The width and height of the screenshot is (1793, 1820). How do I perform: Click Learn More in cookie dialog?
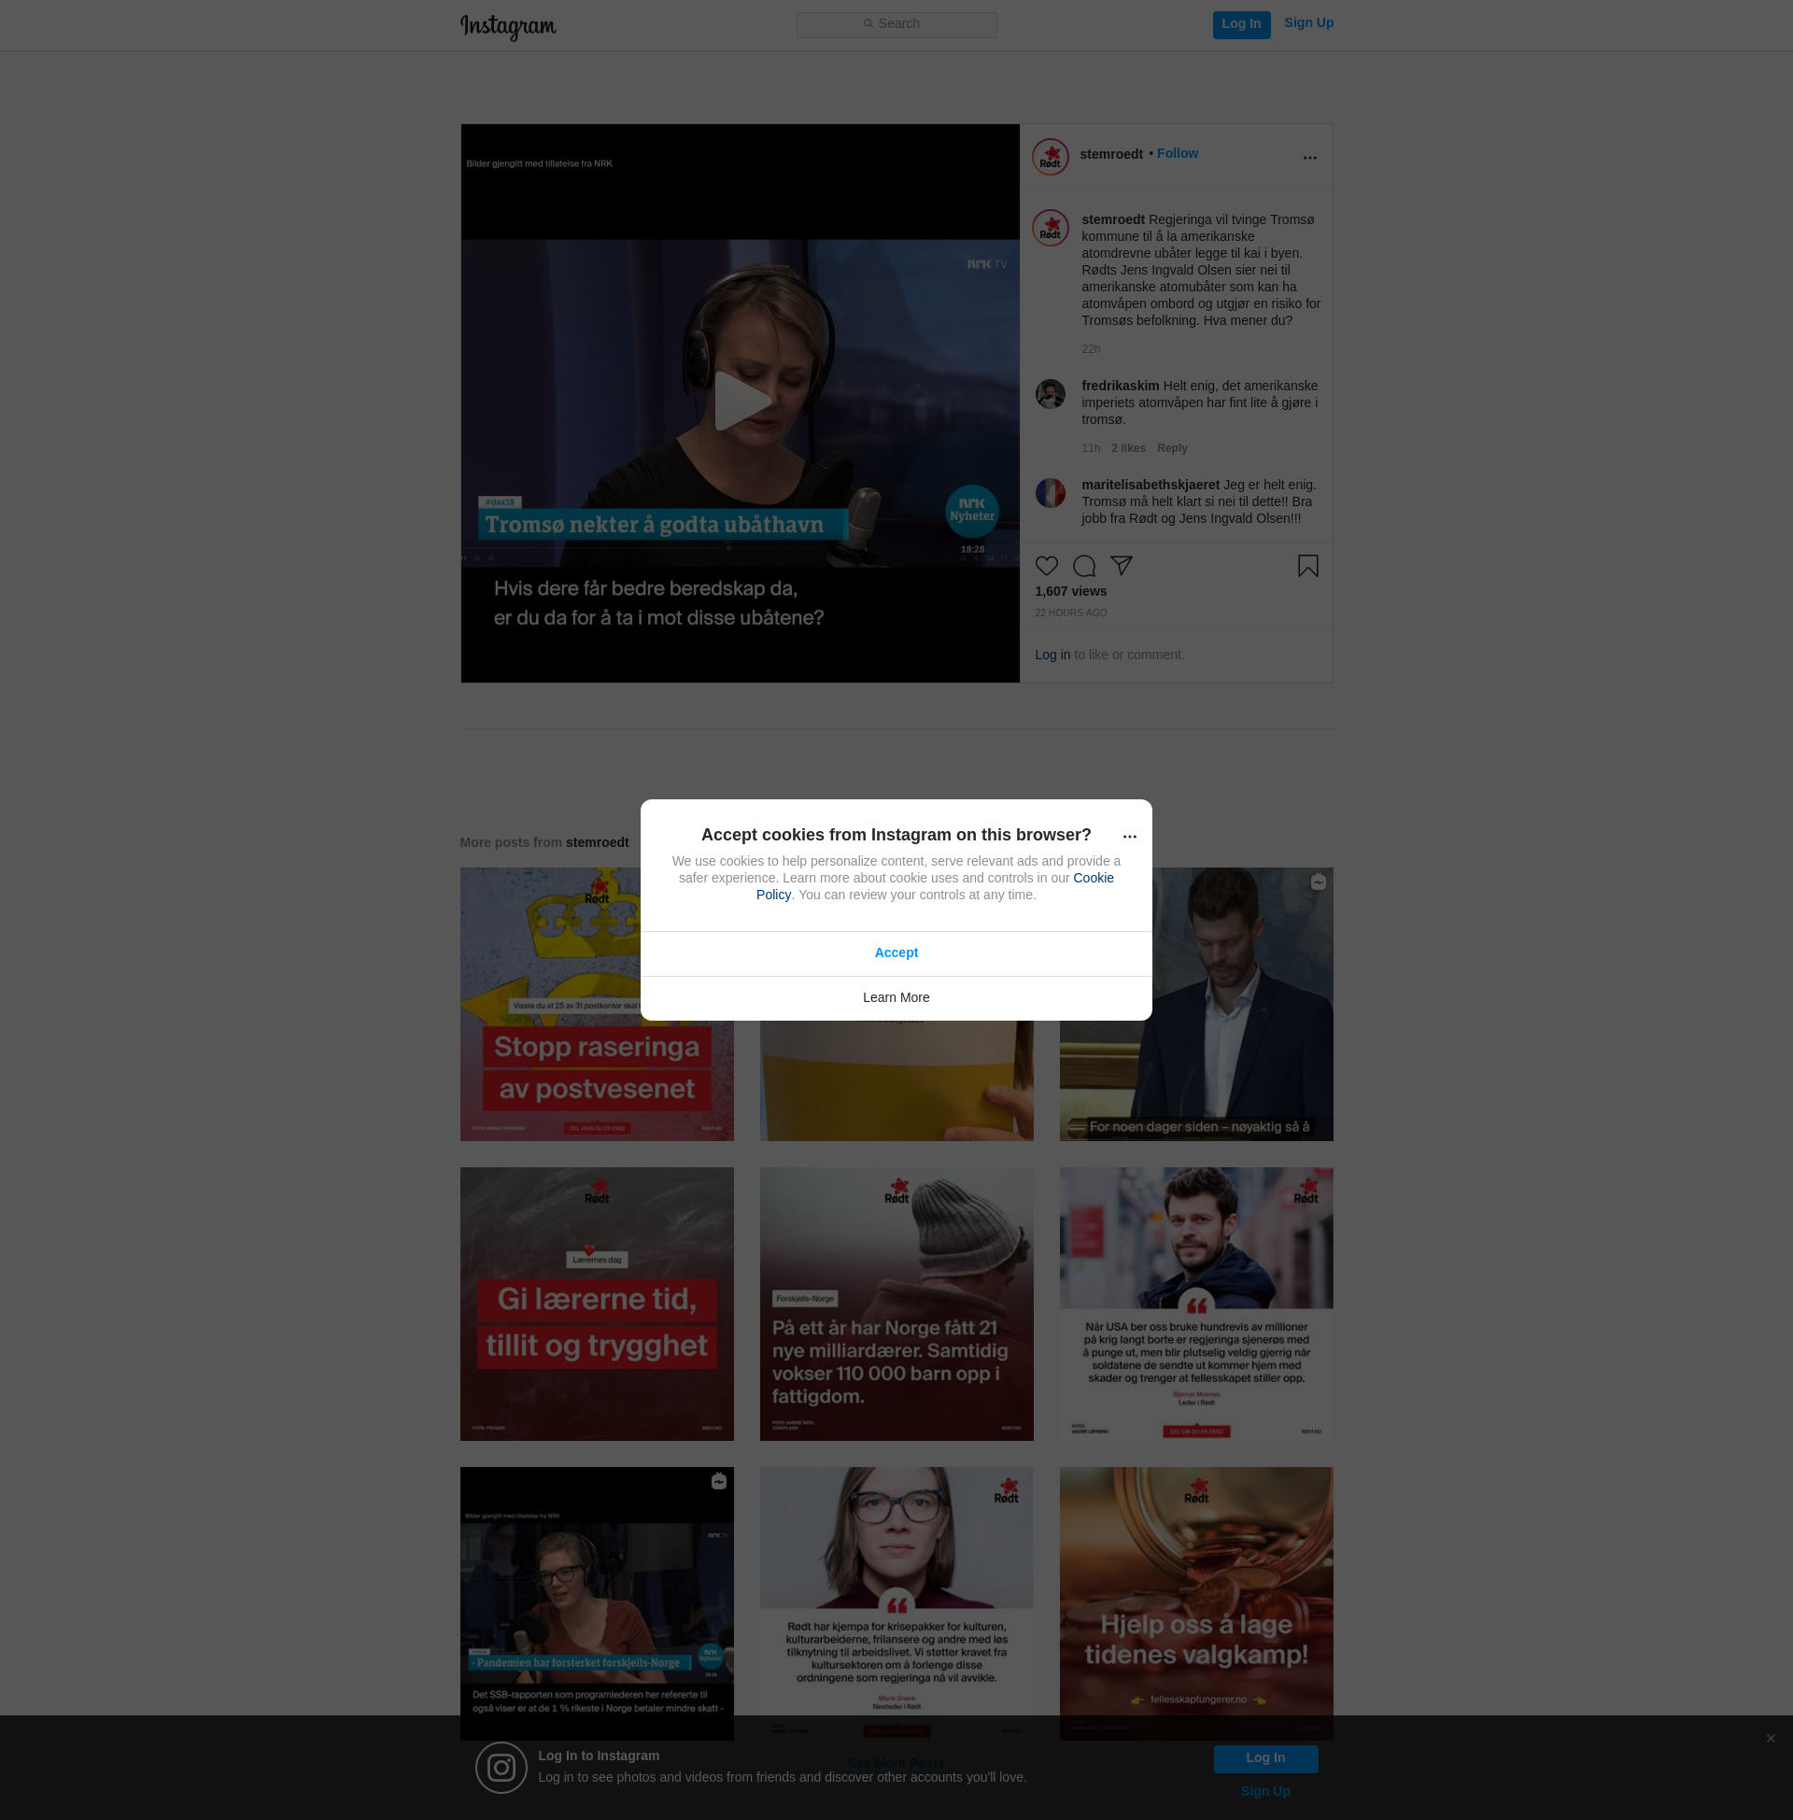(x=896, y=998)
